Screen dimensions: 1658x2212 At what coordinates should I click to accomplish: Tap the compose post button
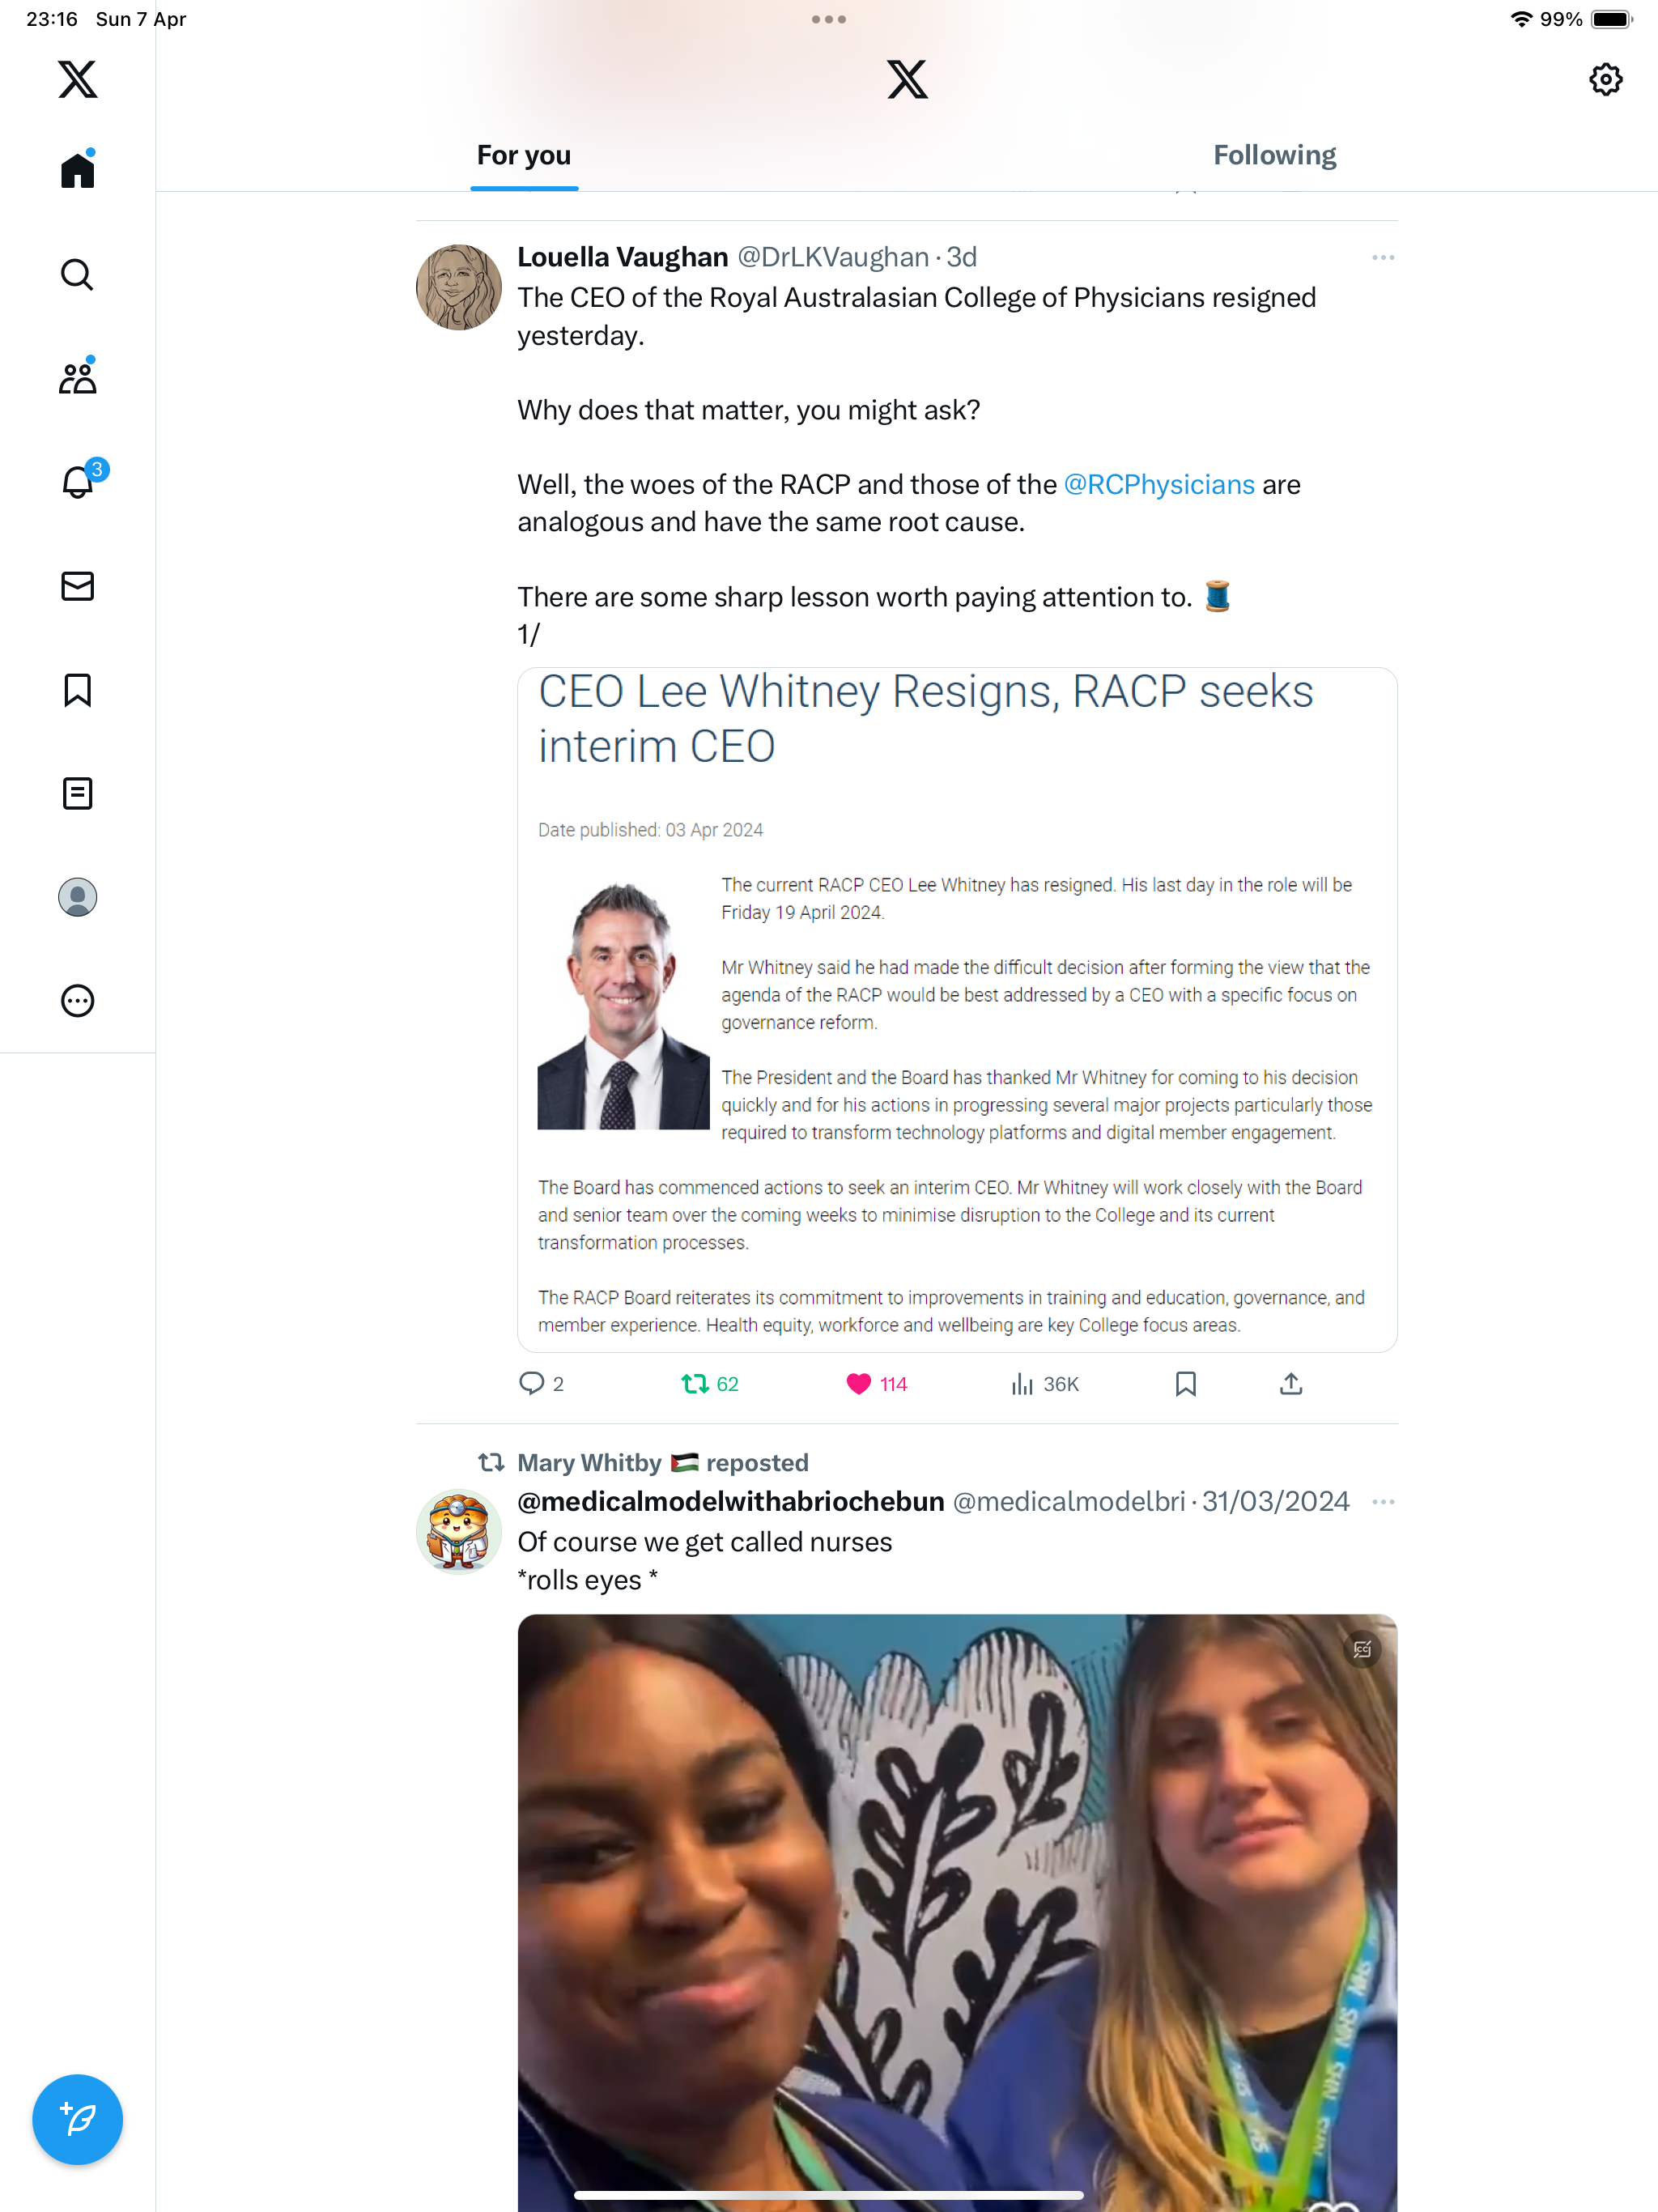tap(77, 2119)
